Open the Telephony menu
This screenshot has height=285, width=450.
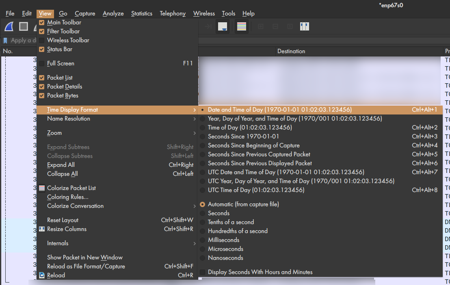tap(173, 13)
